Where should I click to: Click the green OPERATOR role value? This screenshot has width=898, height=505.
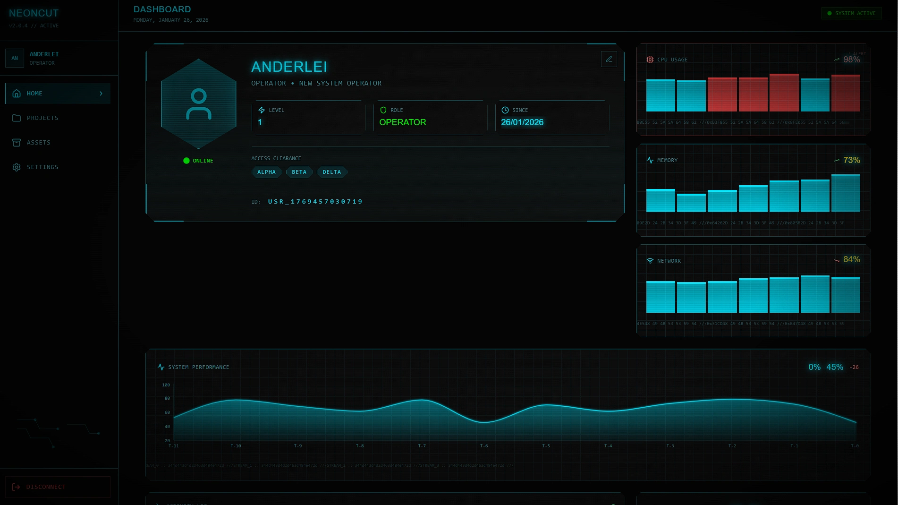(x=403, y=122)
